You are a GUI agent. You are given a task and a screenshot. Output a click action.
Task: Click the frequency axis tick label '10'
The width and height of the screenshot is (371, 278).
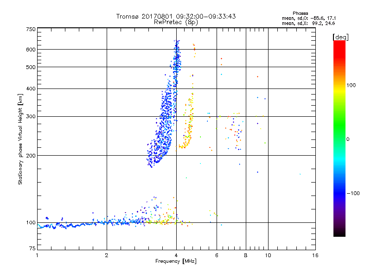click(x=268, y=255)
